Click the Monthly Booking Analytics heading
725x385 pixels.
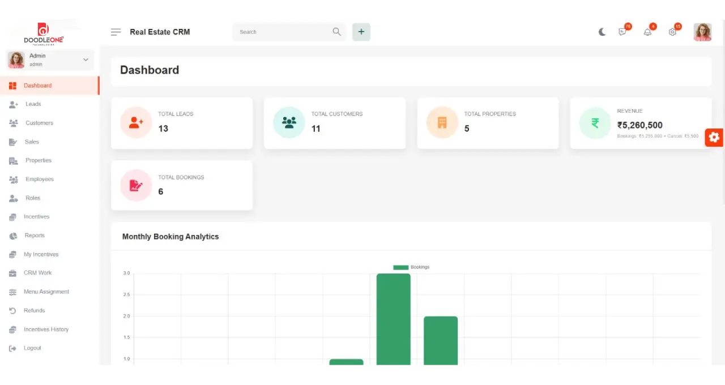point(170,237)
